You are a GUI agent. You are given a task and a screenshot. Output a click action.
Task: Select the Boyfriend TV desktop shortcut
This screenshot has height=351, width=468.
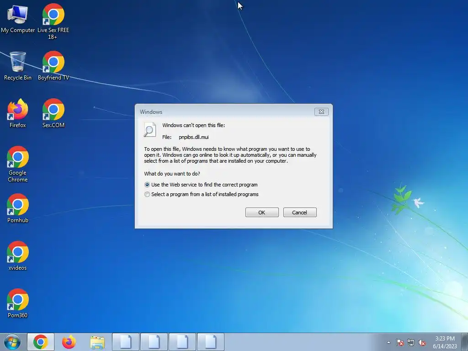53,66
